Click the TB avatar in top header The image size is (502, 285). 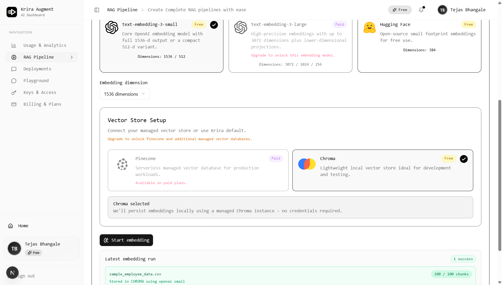442,10
